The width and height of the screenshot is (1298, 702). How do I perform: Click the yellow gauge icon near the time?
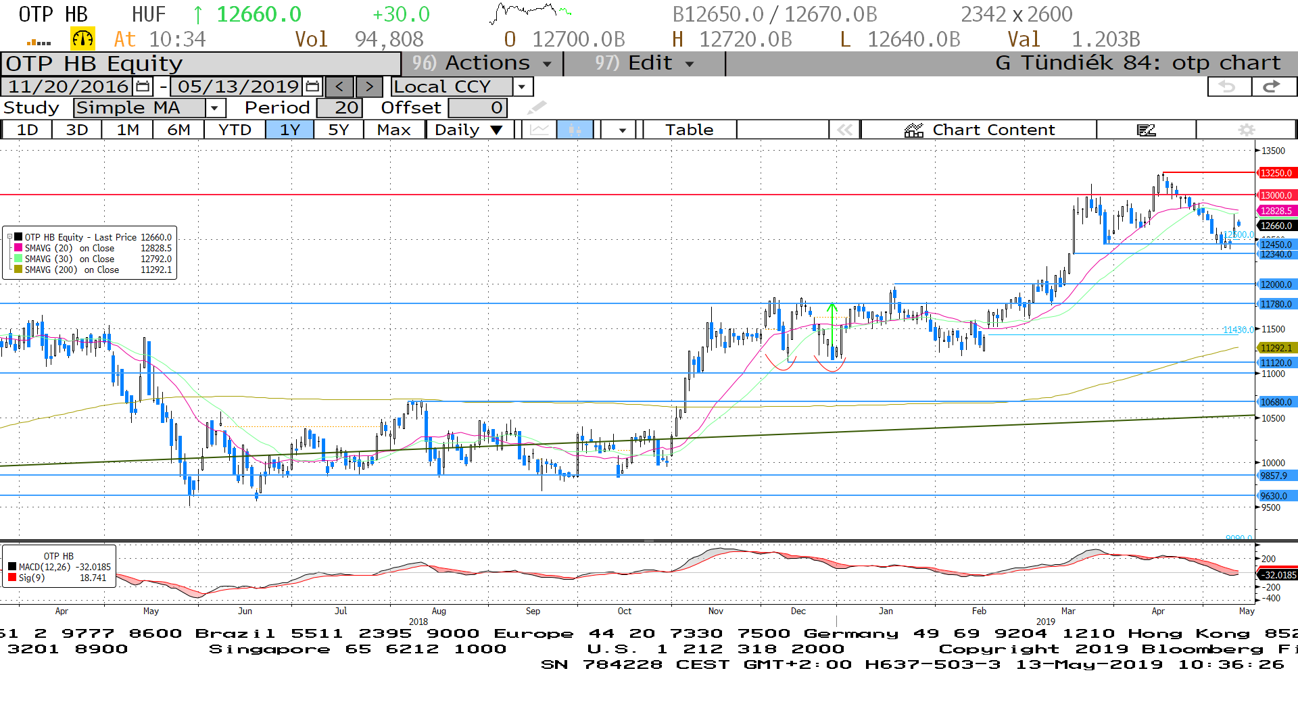[x=82, y=39]
